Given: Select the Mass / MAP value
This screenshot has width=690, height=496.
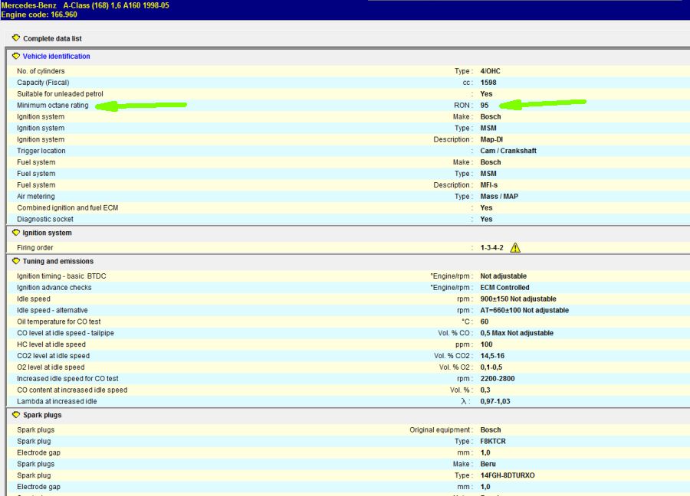Looking at the screenshot, I should 499,197.
